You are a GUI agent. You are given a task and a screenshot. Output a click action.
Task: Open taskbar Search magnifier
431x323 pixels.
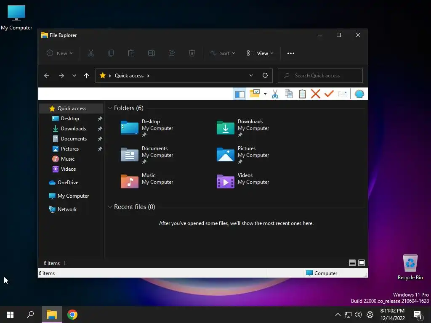(x=30, y=315)
